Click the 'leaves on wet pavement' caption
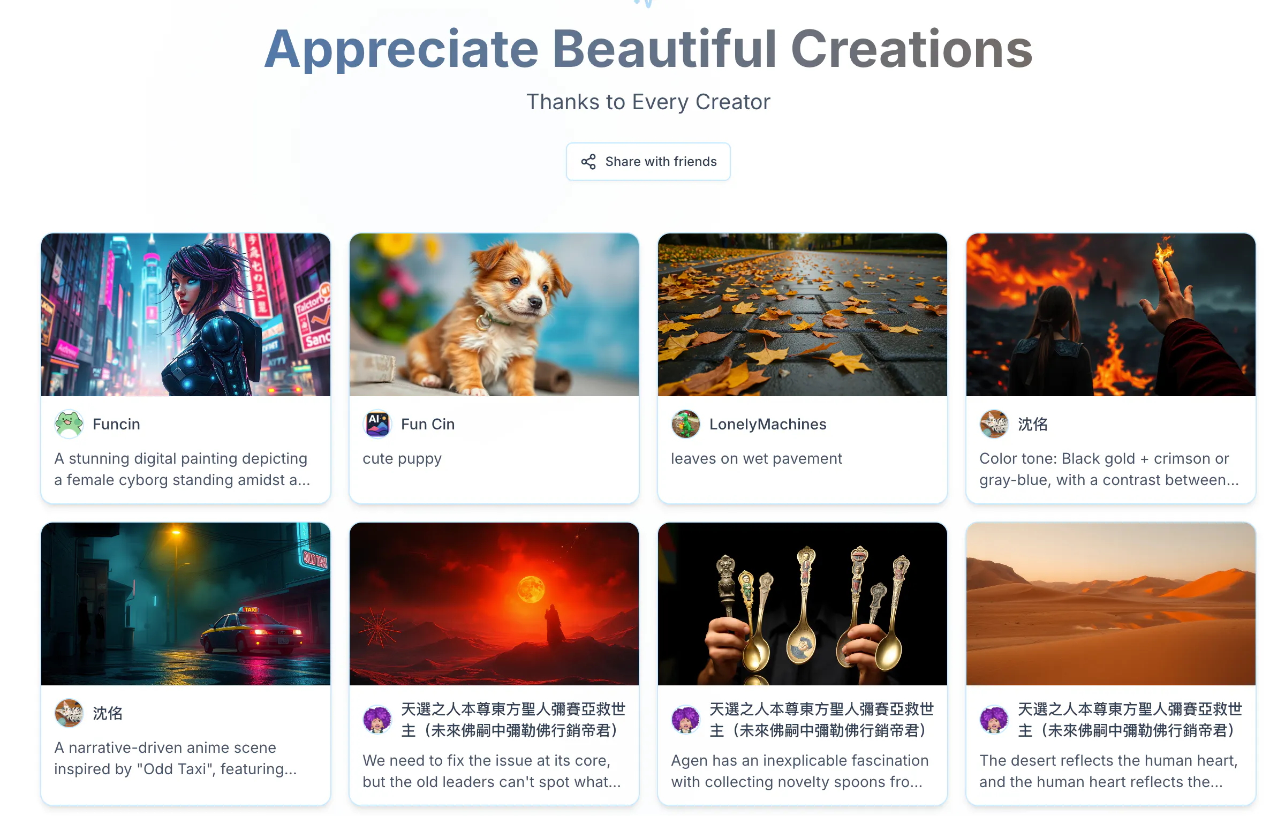The image size is (1285, 816). tap(757, 458)
